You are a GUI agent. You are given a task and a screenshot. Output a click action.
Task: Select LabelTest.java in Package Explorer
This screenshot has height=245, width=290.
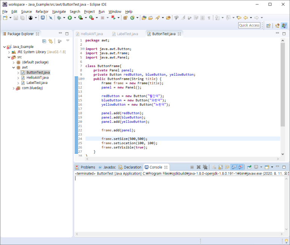[37, 83]
